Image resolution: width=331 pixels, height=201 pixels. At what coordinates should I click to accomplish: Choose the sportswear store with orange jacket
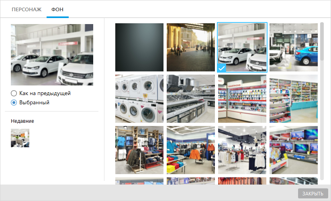pos(191,150)
